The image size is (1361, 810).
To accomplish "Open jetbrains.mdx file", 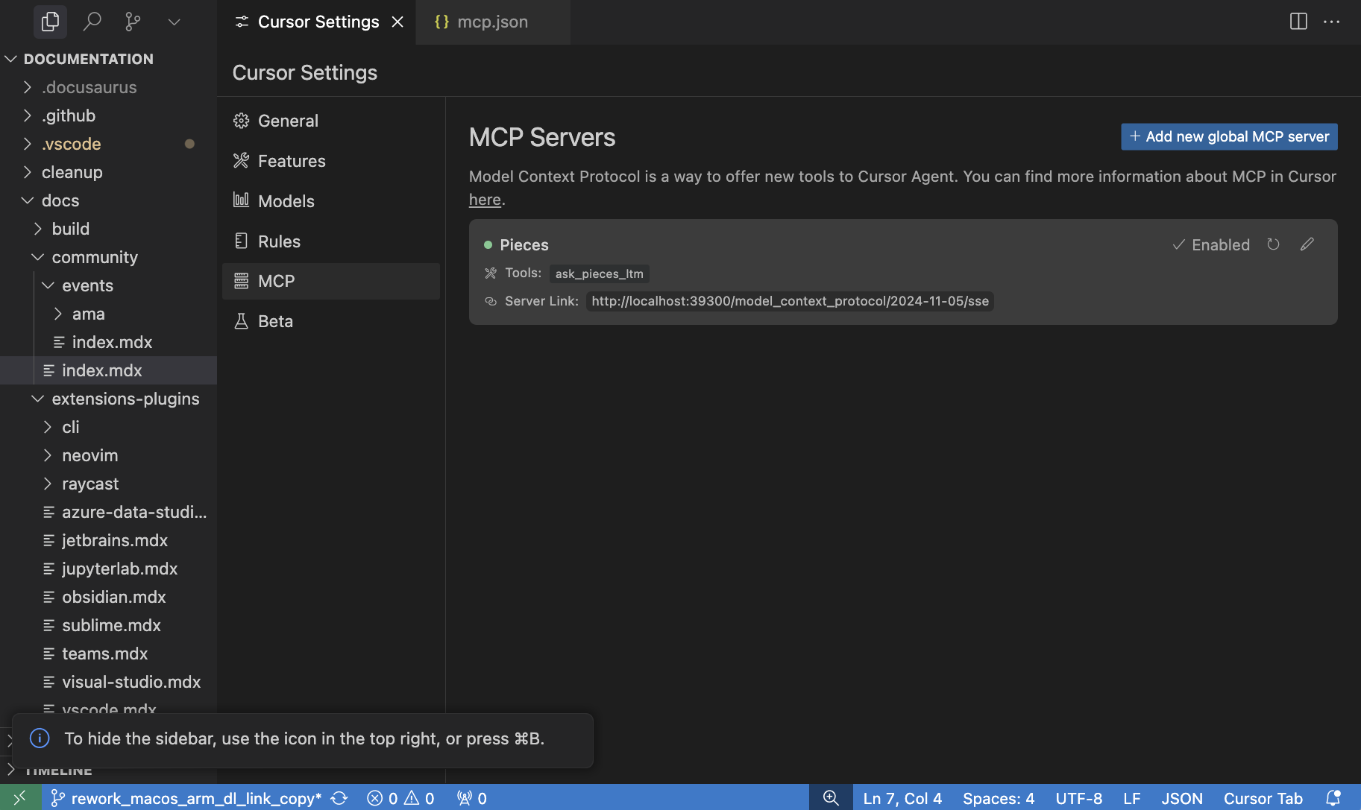I will pyautogui.click(x=108, y=540).
